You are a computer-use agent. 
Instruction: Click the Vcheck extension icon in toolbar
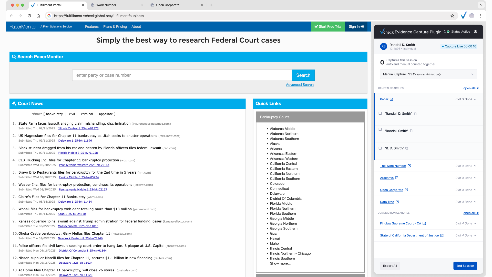pyautogui.click(x=463, y=16)
